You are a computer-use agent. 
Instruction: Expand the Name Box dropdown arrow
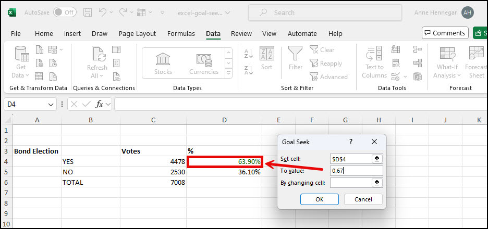pos(51,105)
